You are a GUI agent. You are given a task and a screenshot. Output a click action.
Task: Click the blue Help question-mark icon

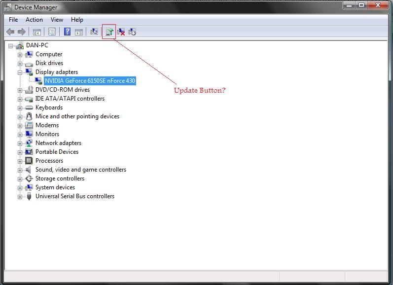67,32
